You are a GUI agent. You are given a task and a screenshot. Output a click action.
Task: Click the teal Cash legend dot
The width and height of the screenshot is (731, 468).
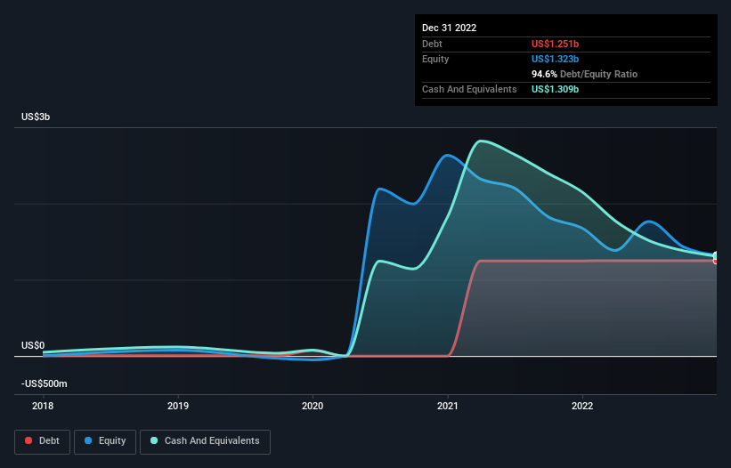154,440
